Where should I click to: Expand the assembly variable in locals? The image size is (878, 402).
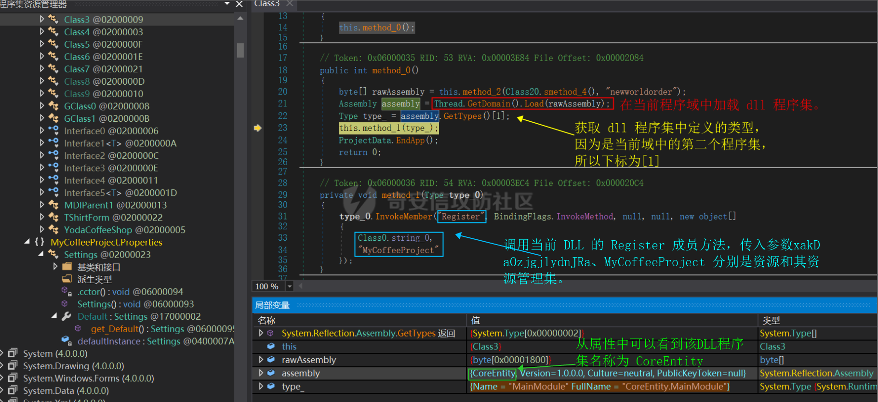coord(261,373)
